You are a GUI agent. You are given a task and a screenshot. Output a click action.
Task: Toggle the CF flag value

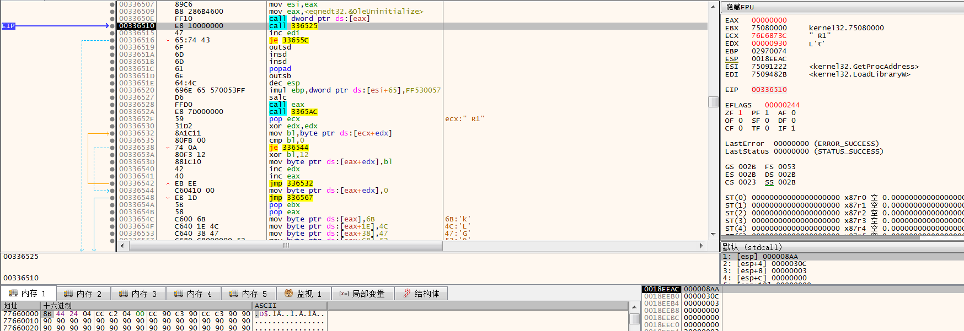click(740, 128)
